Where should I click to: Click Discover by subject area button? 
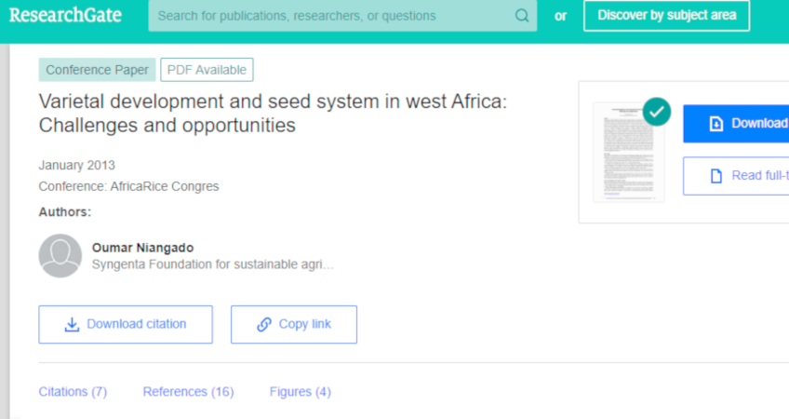[x=667, y=16]
